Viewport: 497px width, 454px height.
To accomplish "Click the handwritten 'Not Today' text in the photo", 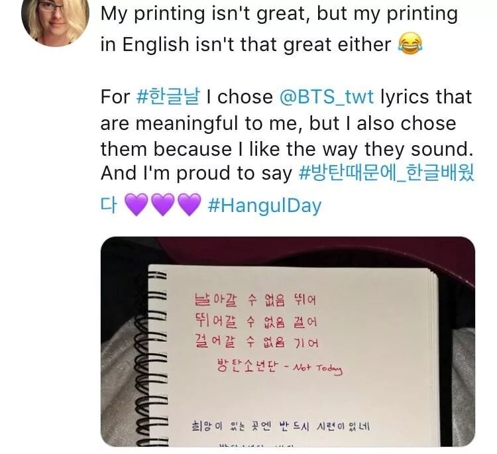I will (x=317, y=369).
